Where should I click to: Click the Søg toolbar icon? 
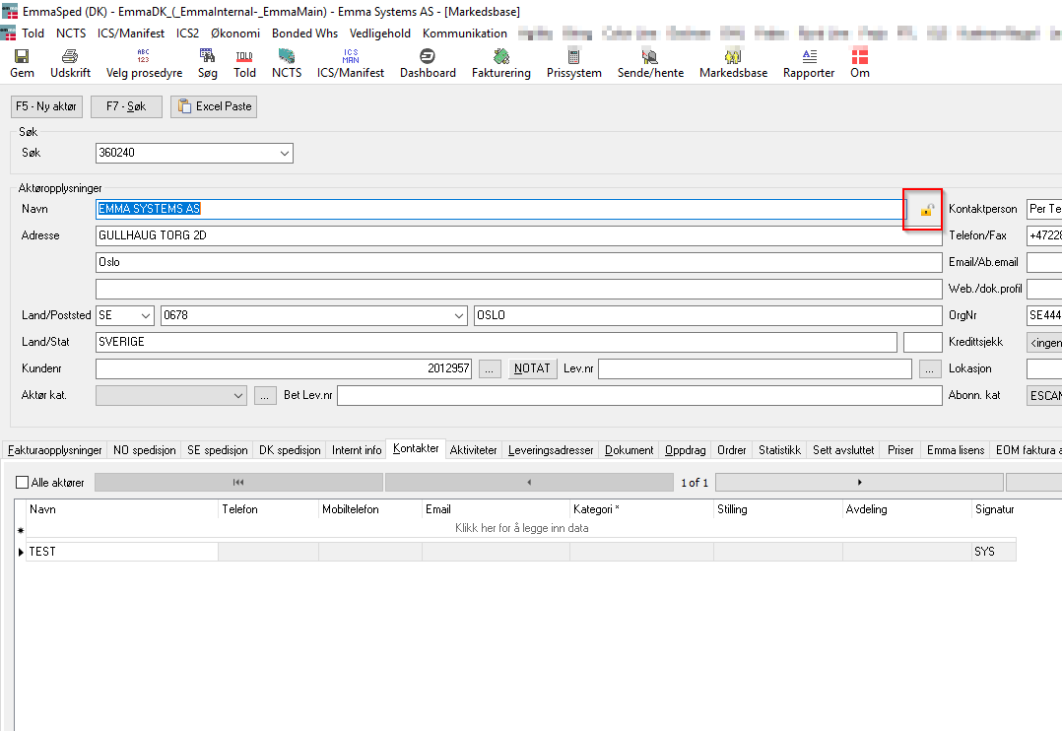pos(207,56)
